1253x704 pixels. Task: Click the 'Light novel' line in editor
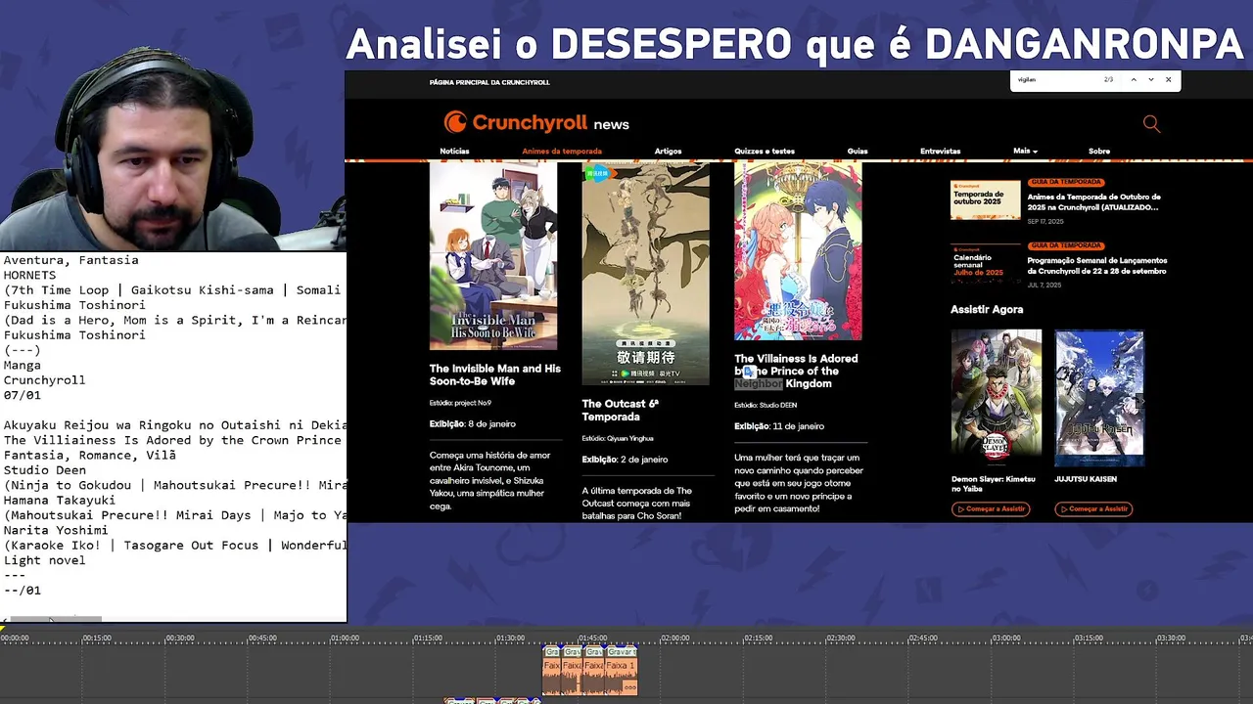pos(44,560)
